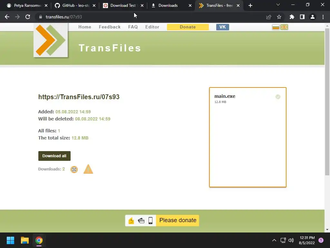This screenshot has height=248, width=330.
Task: Close the TransFiles tab
Action: coord(238,5)
